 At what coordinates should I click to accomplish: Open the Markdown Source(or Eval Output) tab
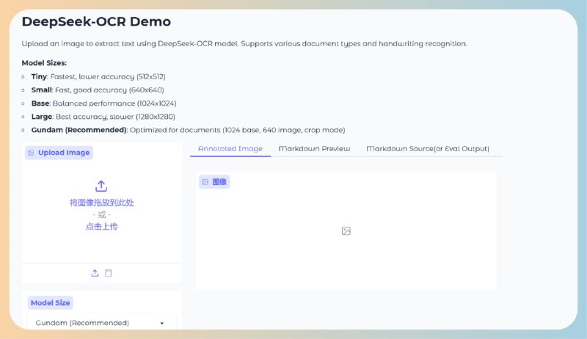coord(428,148)
